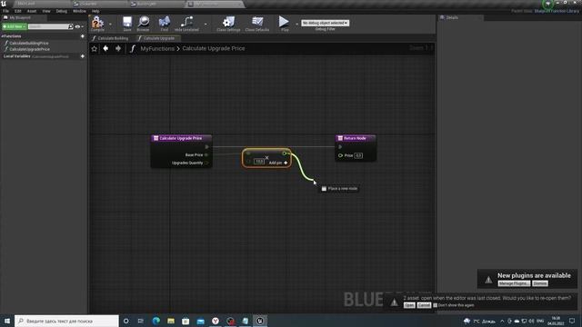Click the Upgrades Quantity output pin
582x327 pixels.
(206, 163)
